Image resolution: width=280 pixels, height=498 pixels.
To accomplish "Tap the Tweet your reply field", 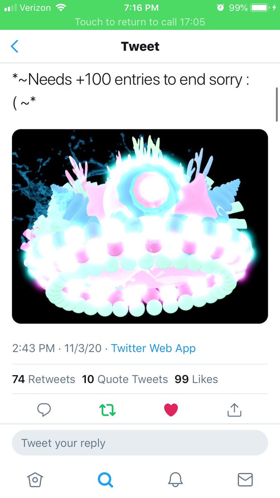I will (x=140, y=443).
